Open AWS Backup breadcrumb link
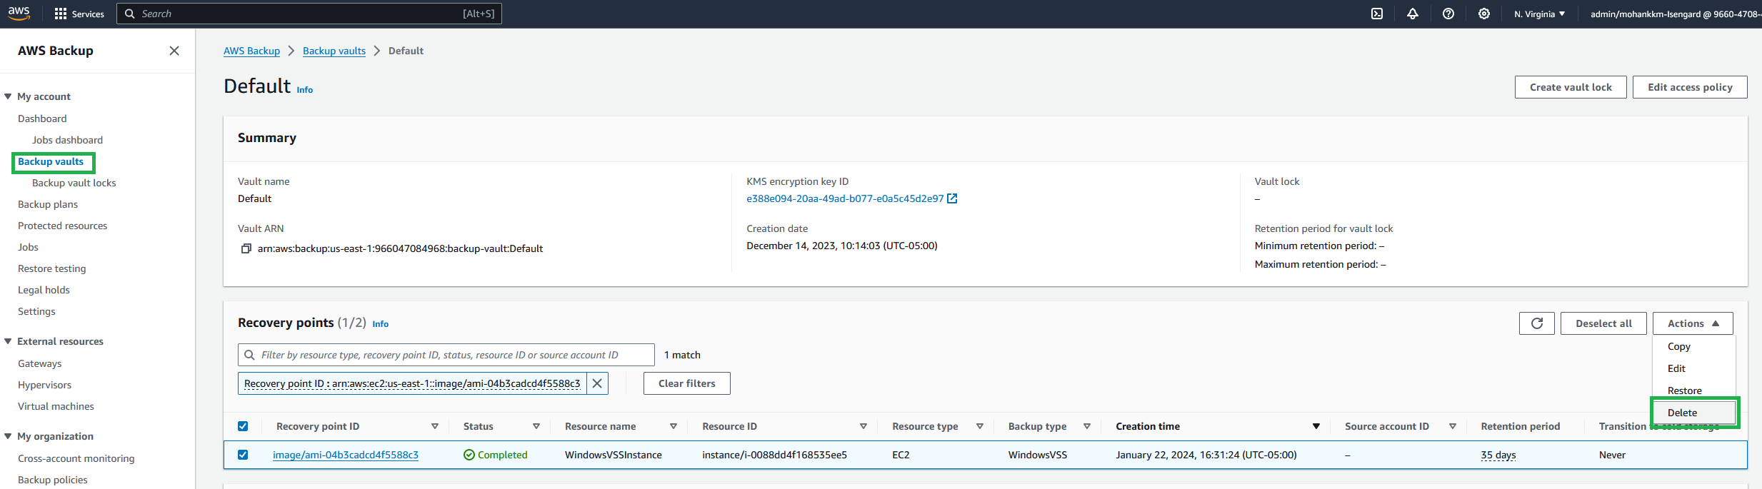Viewport: 1762px width, 489px height. pos(251,51)
